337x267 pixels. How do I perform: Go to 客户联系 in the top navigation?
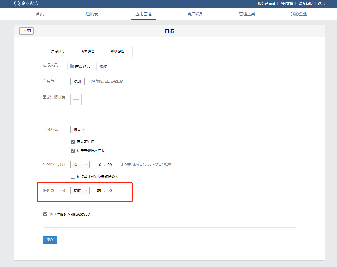click(x=195, y=14)
